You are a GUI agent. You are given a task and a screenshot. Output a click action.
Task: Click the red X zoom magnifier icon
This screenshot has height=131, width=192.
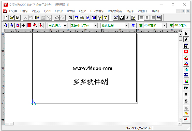coord(6,25)
